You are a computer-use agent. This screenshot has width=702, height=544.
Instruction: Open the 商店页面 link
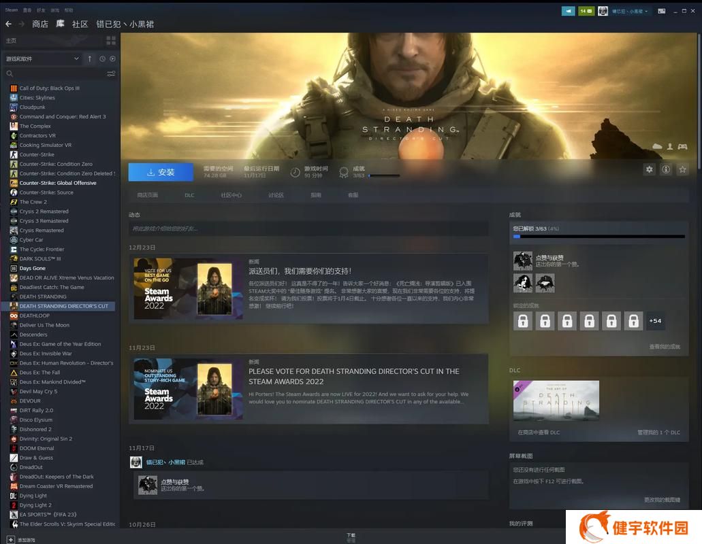pos(147,195)
